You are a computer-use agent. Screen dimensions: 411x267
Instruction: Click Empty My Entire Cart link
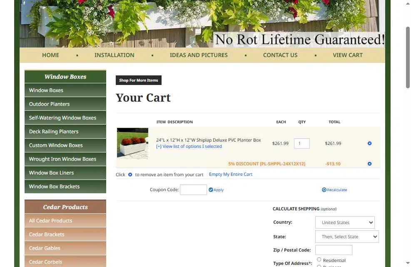[231, 174]
